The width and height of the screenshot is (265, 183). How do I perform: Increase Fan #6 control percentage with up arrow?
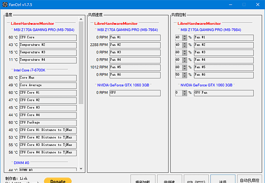[185, 74]
